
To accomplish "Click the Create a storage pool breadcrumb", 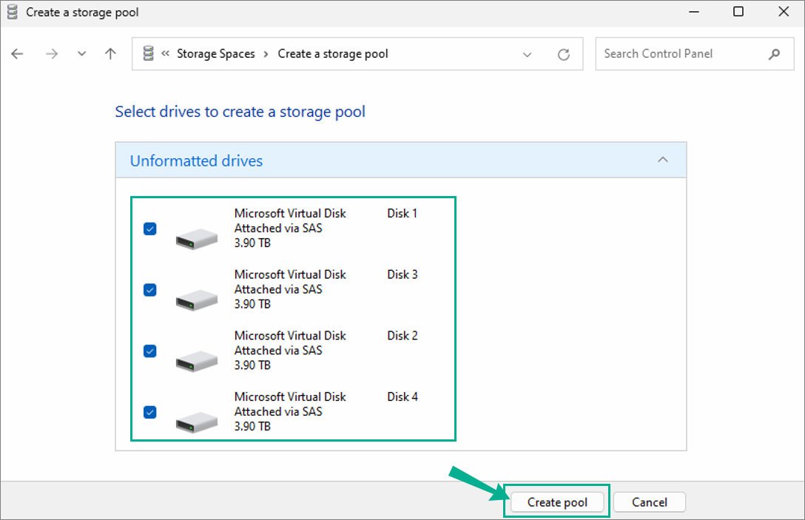I will (x=333, y=54).
